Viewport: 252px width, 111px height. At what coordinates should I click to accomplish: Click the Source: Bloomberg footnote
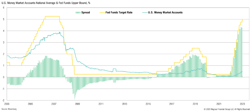pos(9,109)
